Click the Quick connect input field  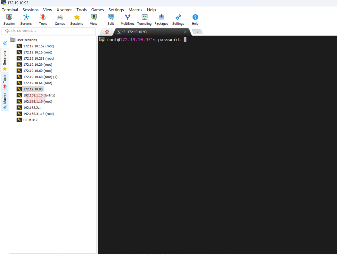(x=49, y=31)
